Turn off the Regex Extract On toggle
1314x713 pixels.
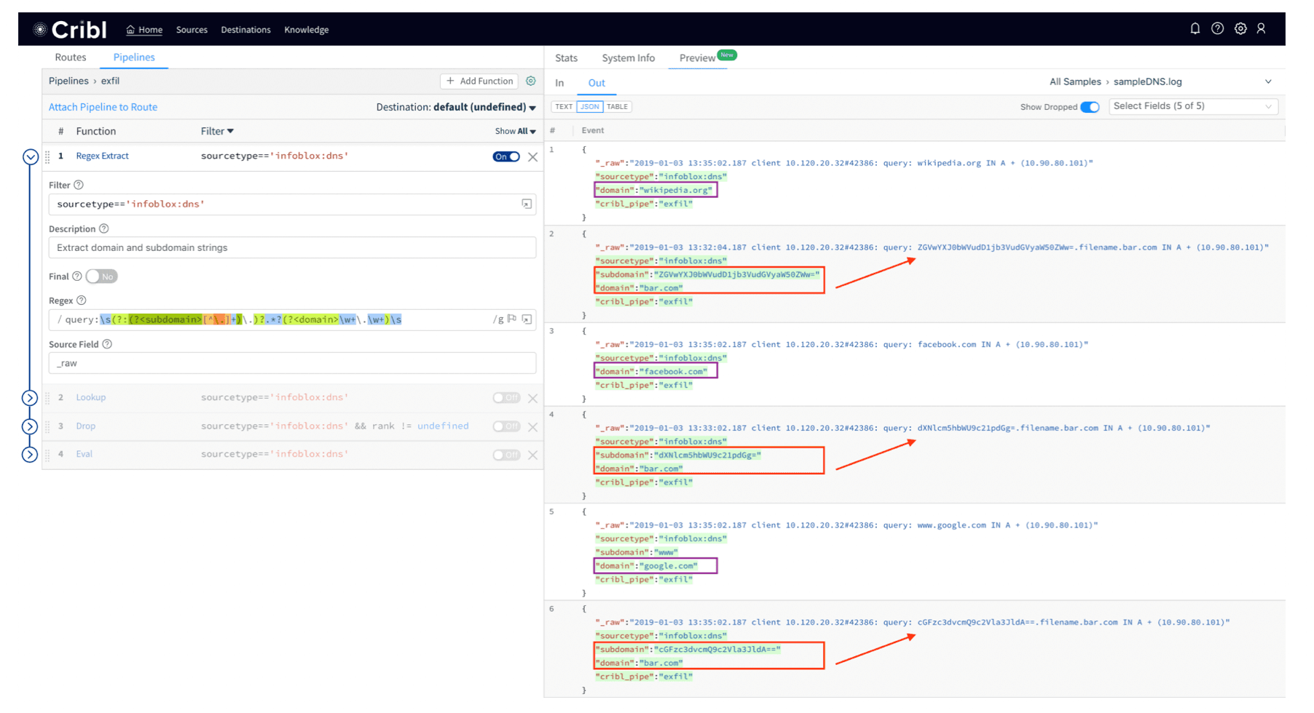click(x=506, y=156)
